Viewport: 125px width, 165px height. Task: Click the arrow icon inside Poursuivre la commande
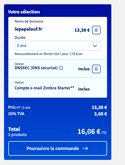[85, 148]
